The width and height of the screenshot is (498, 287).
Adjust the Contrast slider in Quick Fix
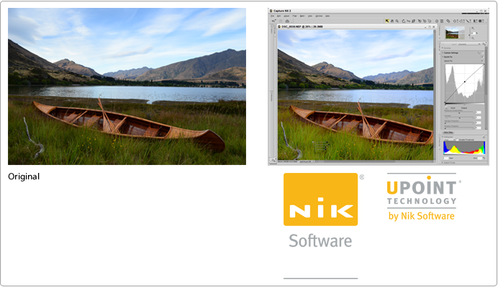click(x=459, y=118)
